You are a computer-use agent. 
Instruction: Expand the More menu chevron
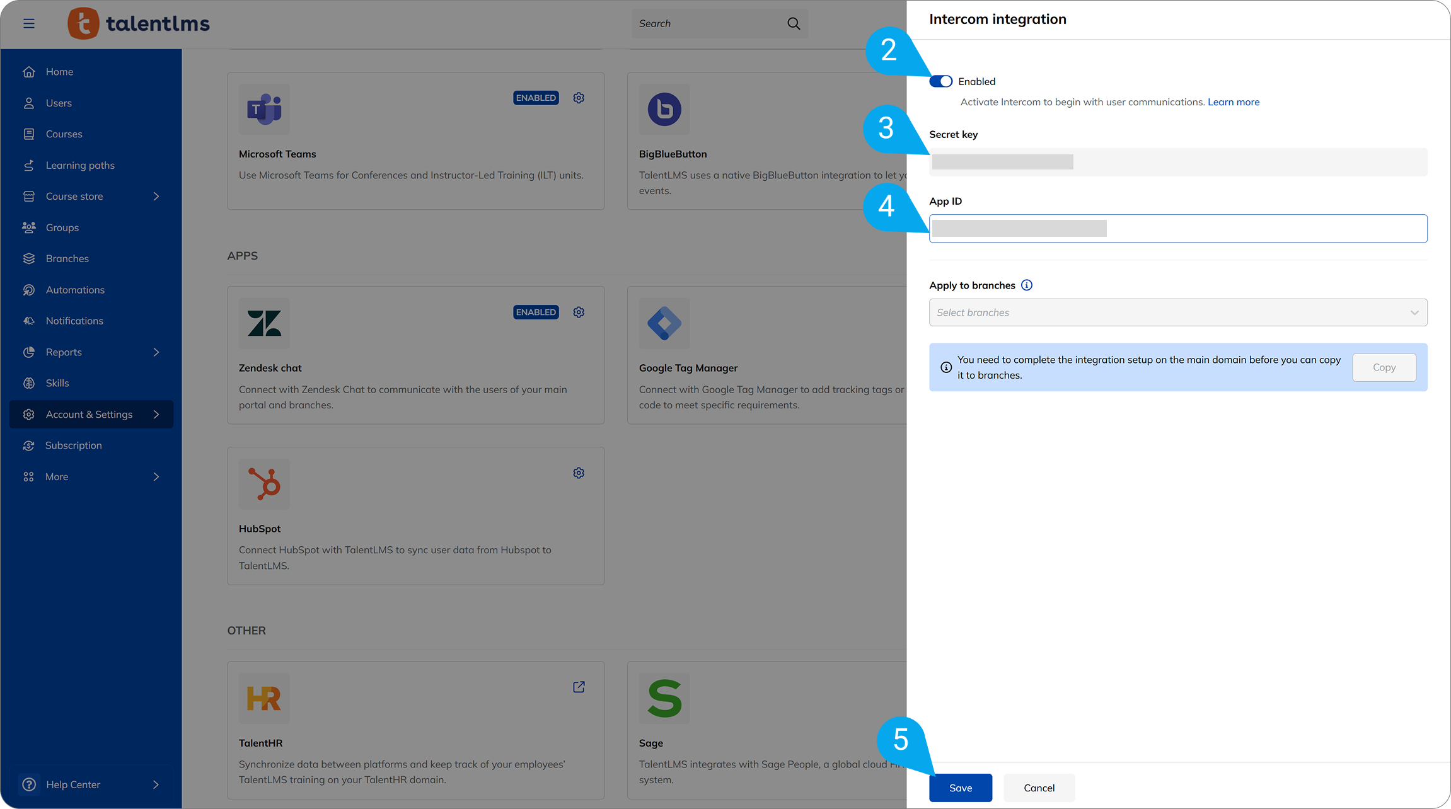coord(156,477)
